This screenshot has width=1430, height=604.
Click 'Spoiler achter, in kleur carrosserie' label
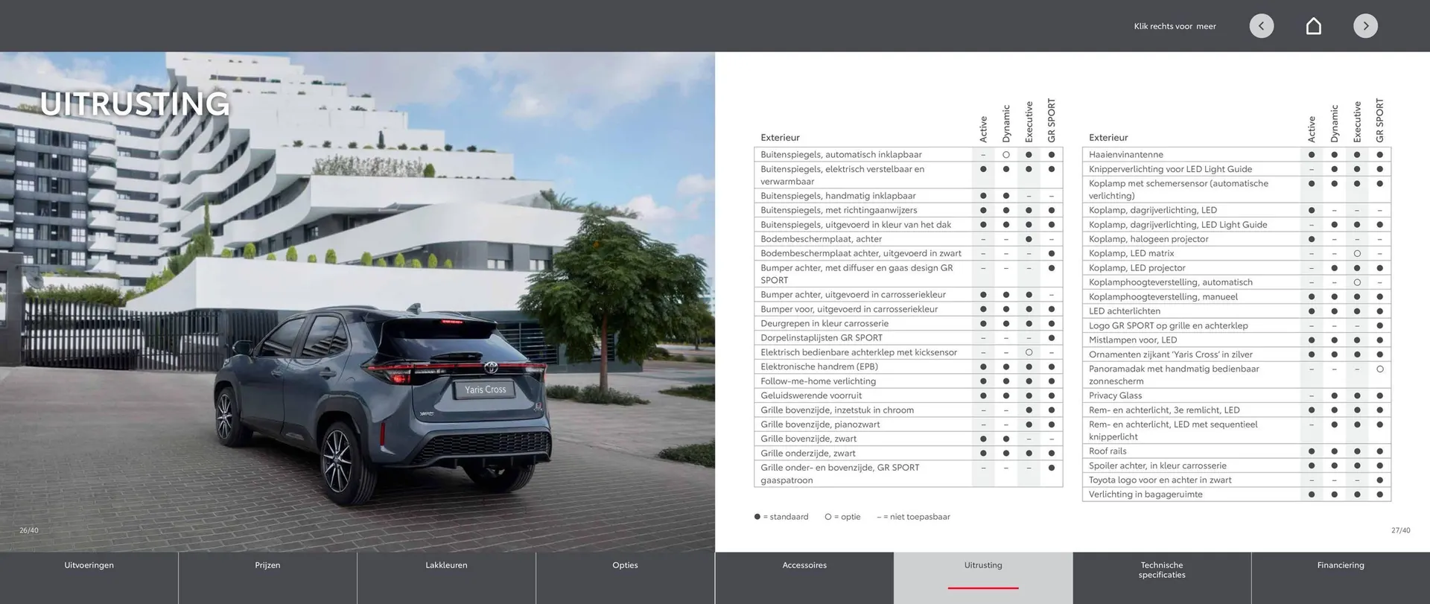pyautogui.click(x=1157, y=465)
